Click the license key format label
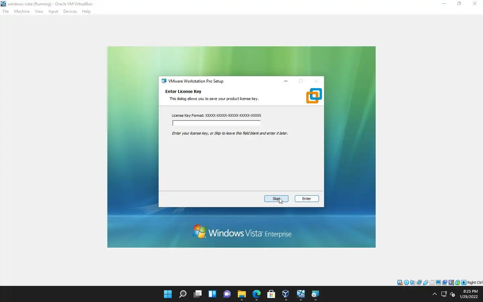The height and width of the screenshot is (302, 483). coord(216,115)
